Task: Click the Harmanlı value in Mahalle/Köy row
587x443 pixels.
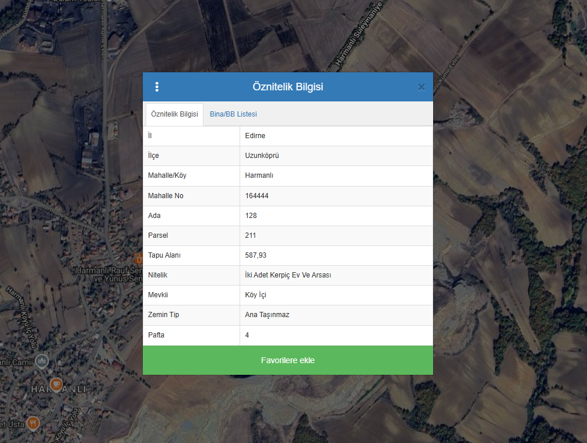Action: tap(259, 175)
